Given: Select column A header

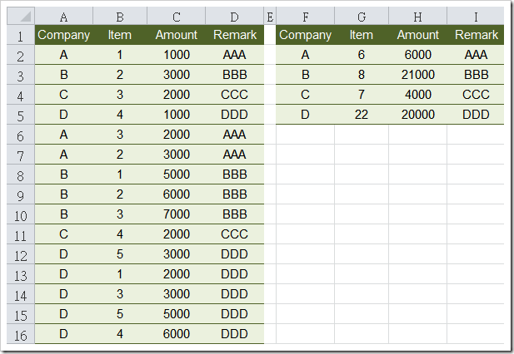Looking at the screenshot, I should coord(64,16).
